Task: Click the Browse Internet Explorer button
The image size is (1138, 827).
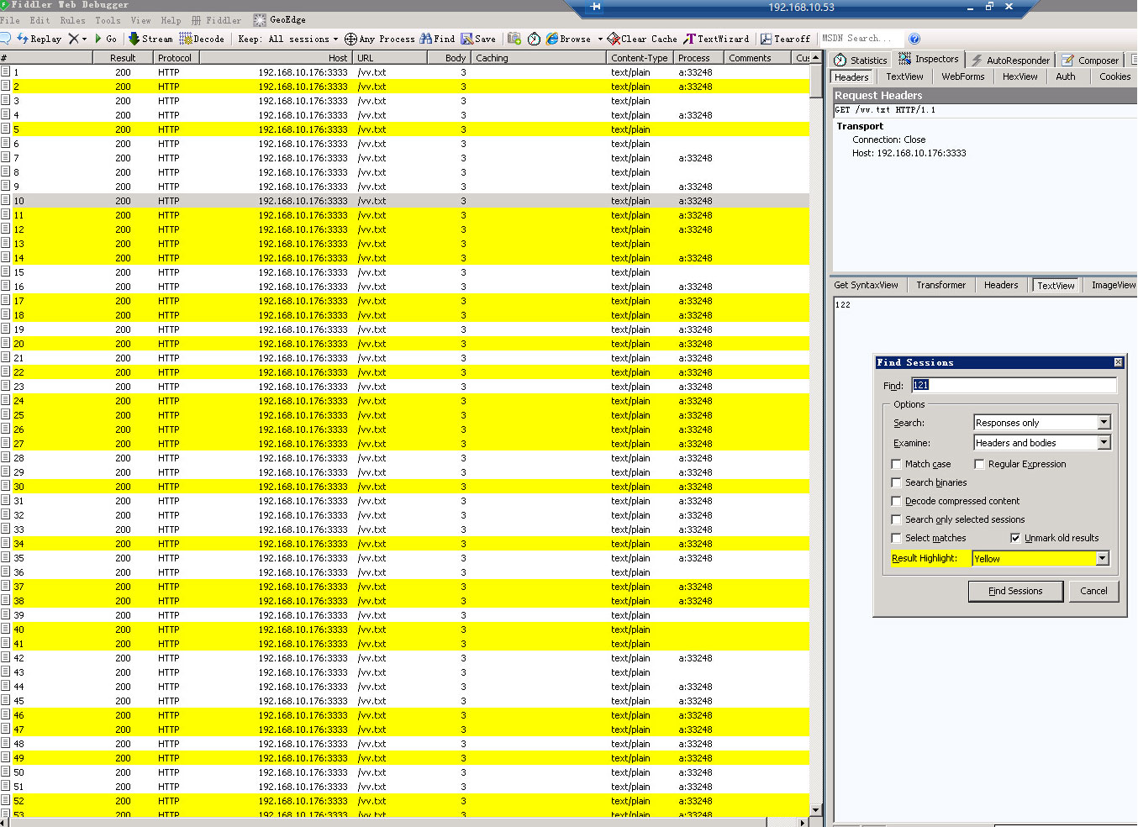Action: pyautogui.click(x=569, y=39)
